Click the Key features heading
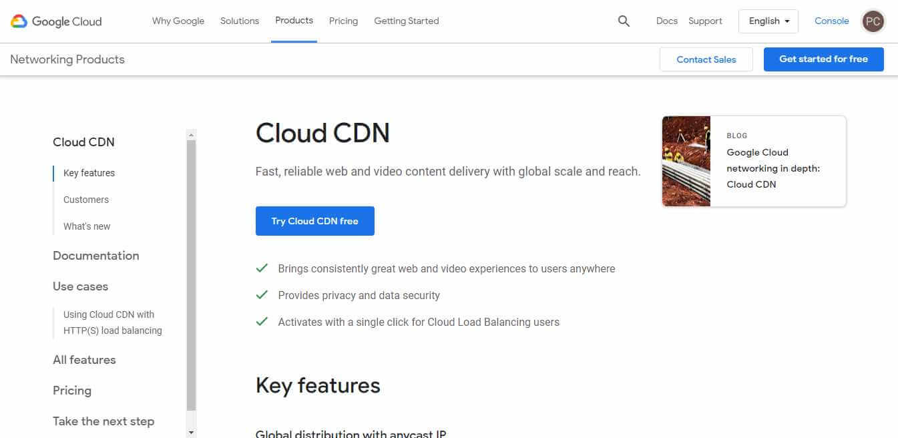 pyautogui.click(x=318, y=385)
